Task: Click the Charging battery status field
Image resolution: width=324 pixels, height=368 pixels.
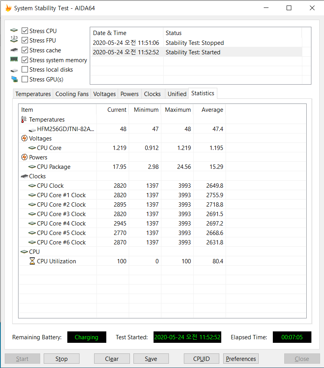Action: coord(87,337)
